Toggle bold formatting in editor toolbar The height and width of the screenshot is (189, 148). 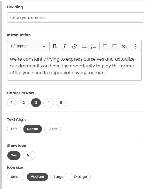click(x=55, y=46)
